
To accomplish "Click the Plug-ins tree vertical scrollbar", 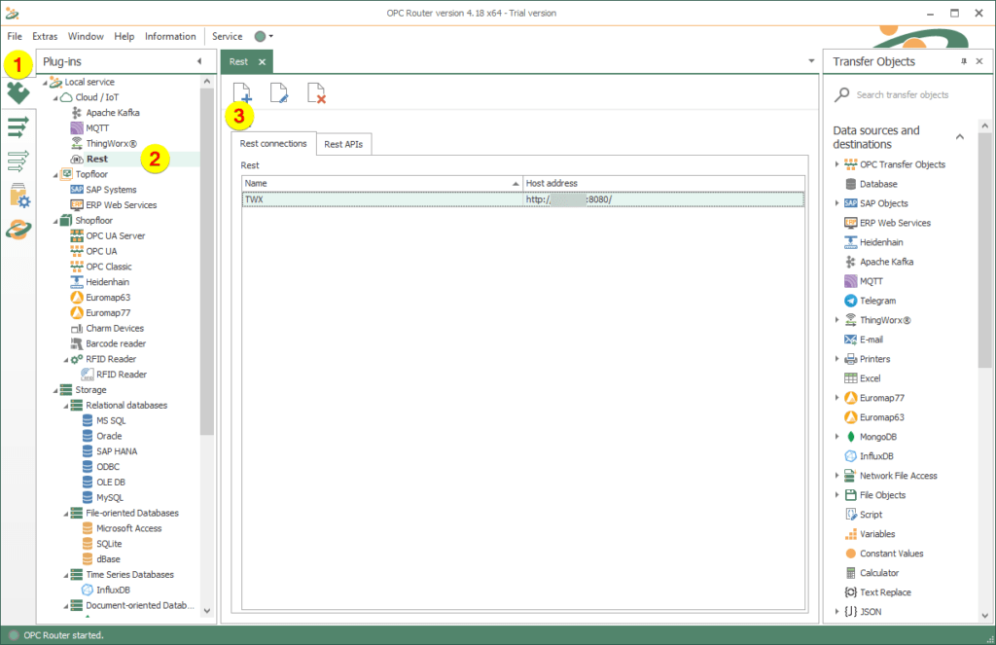I will (x=206, y=263).
